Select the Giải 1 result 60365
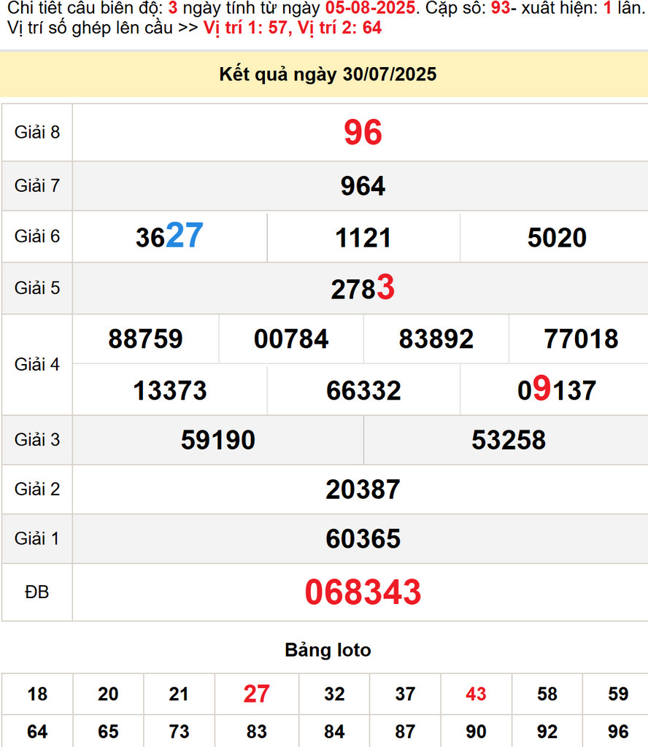This screenshot has width=648, height=747. [x=363, y=539]
